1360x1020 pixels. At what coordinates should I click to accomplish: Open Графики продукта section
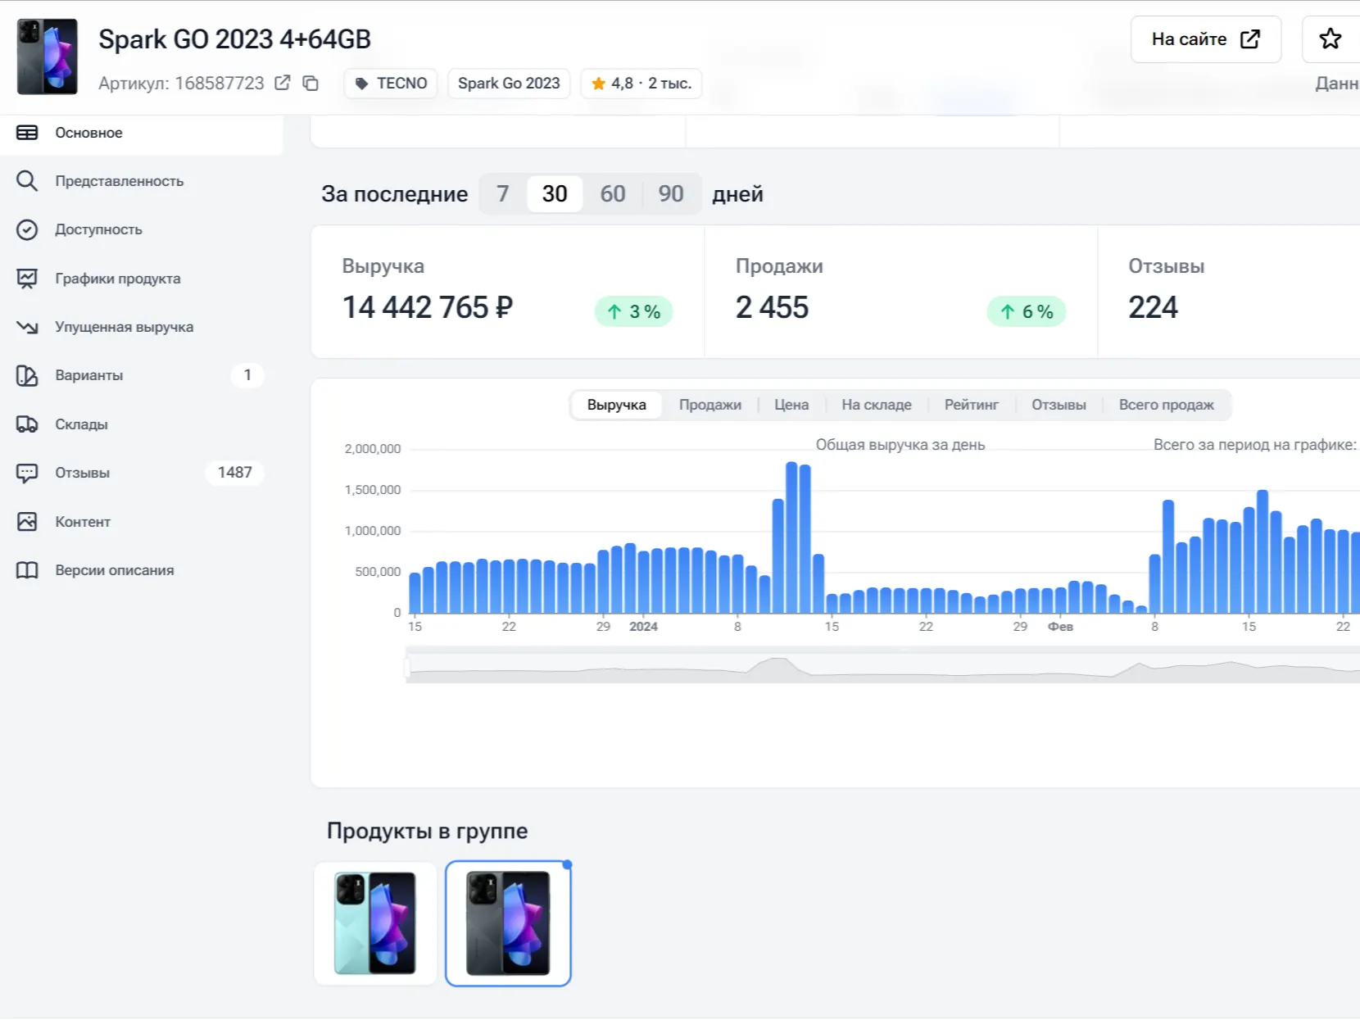(x=142, y=279)
